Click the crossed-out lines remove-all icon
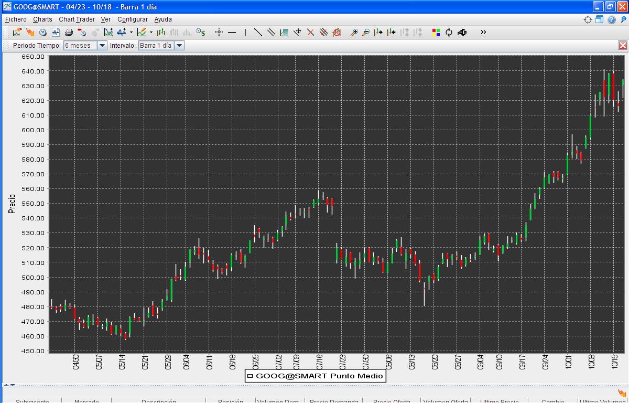 [323, 32]
